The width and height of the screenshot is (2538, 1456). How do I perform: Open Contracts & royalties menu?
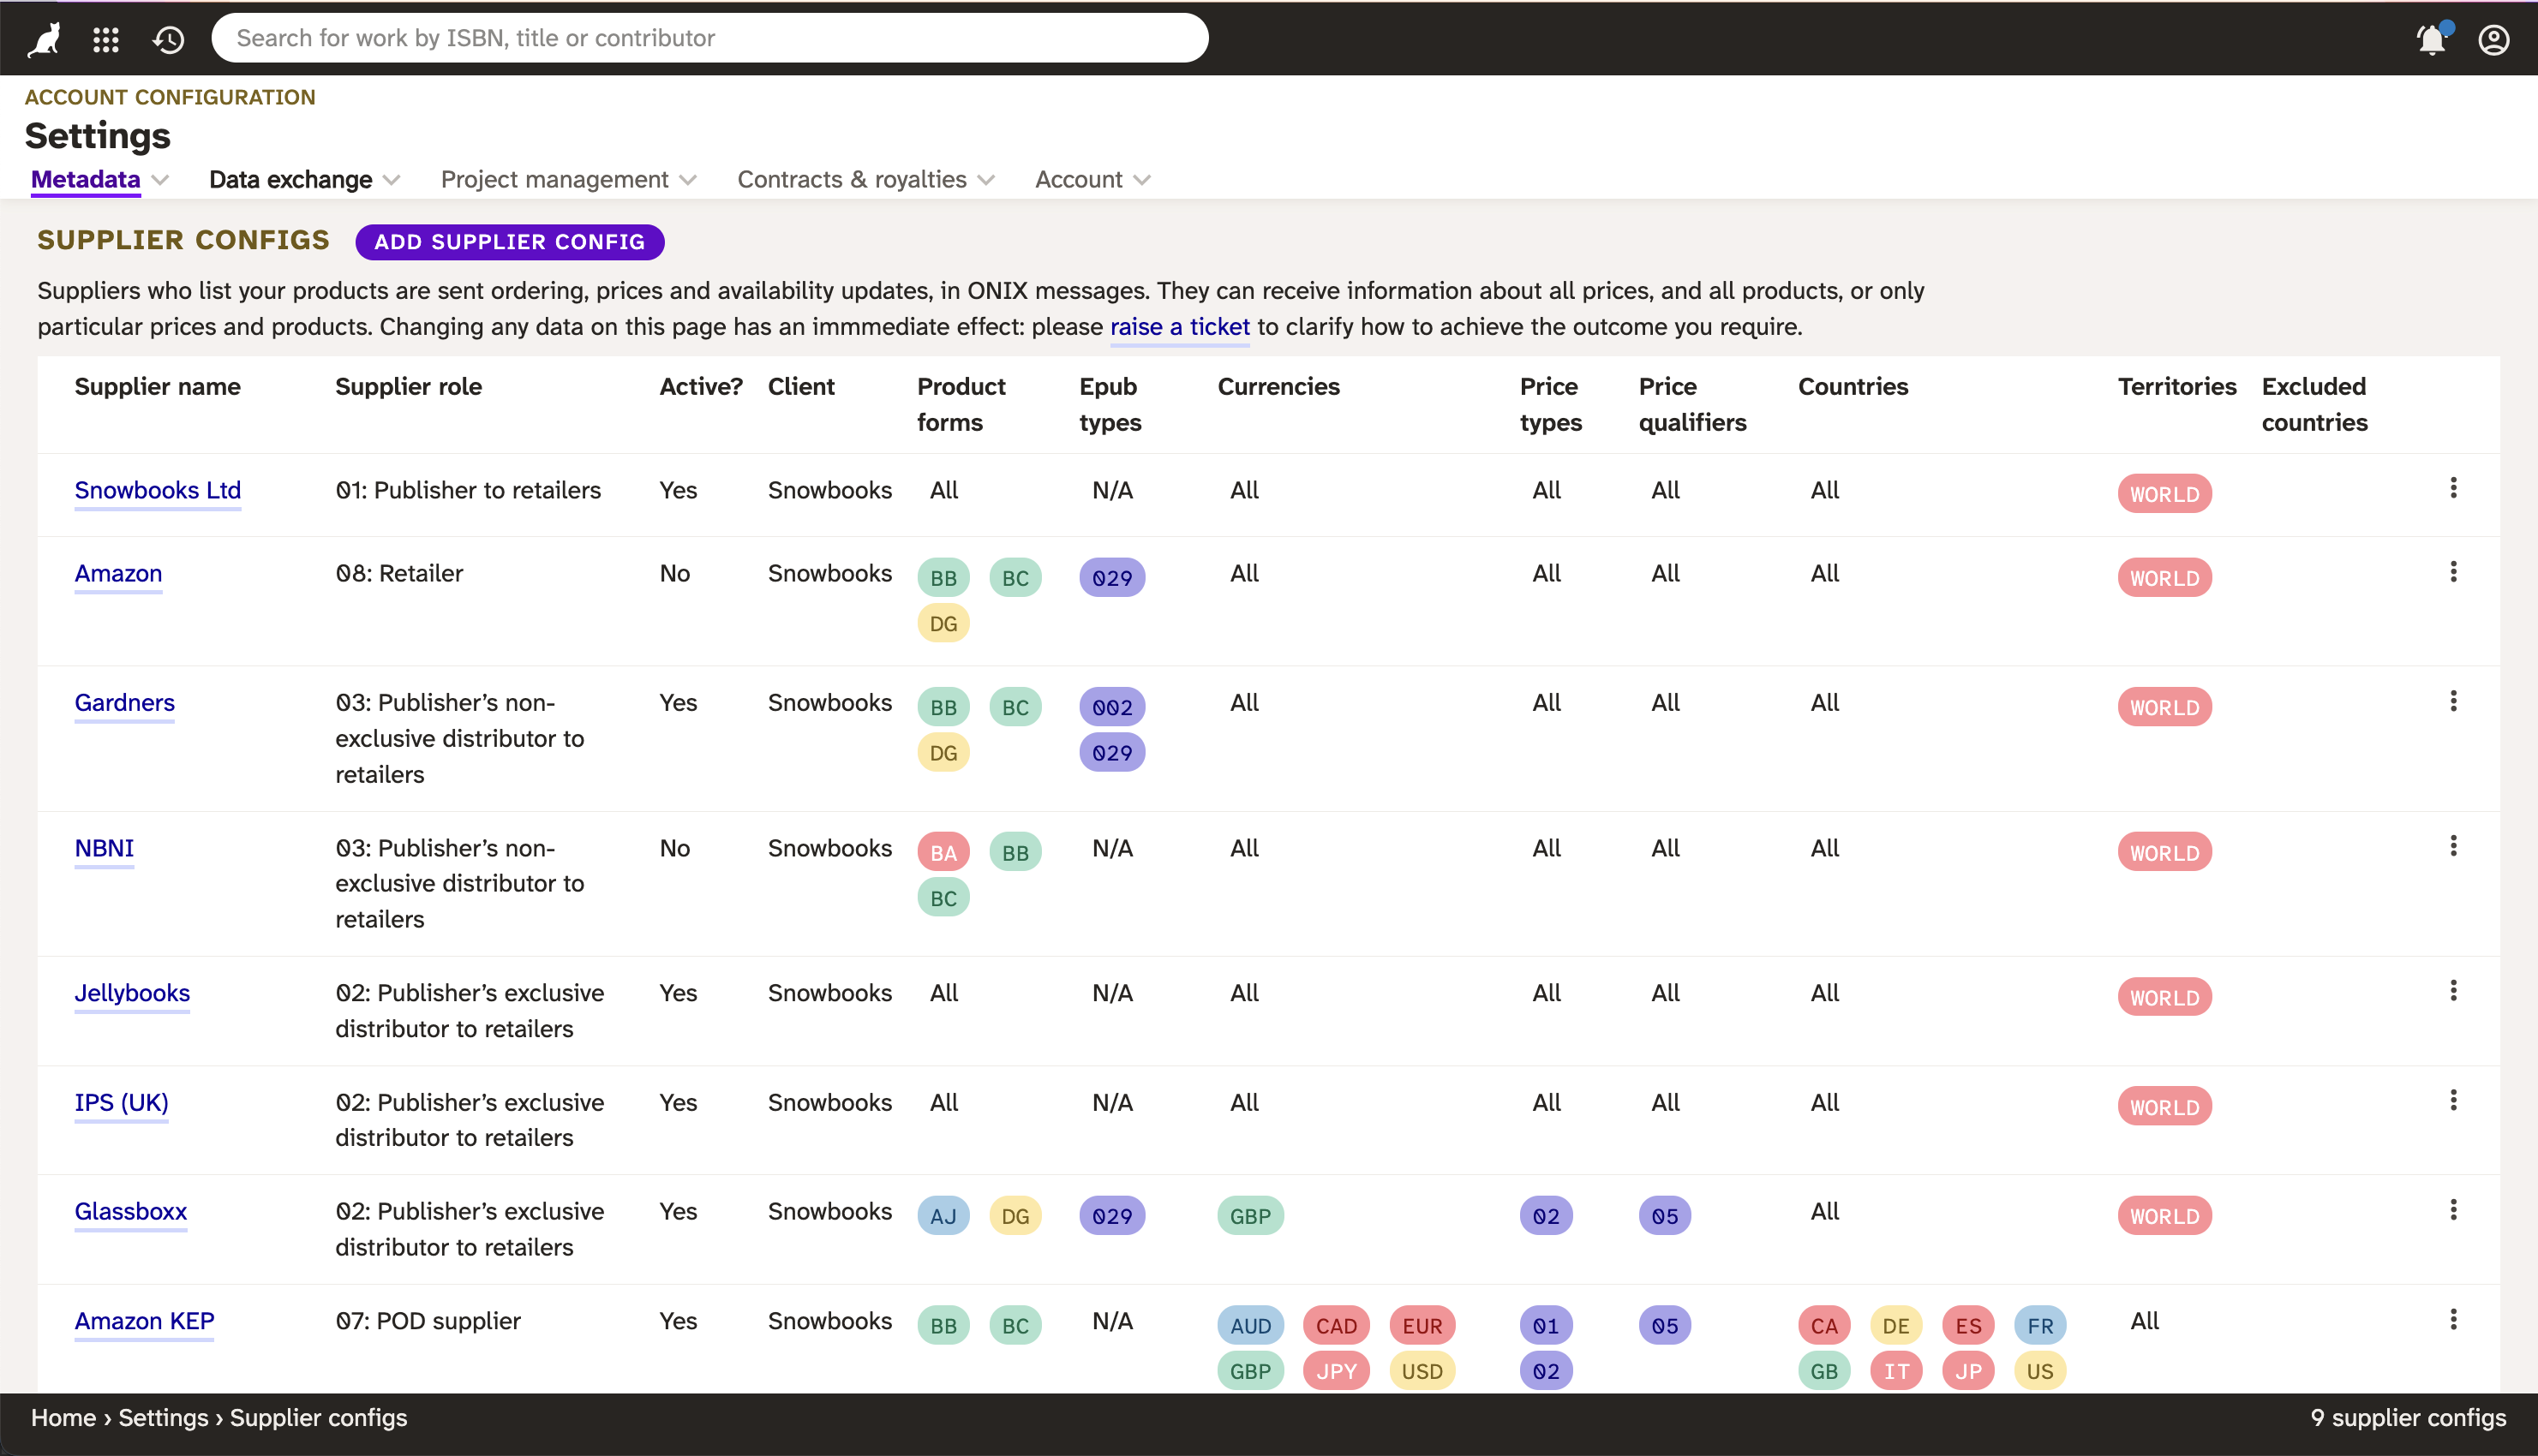tap(866, 180)
